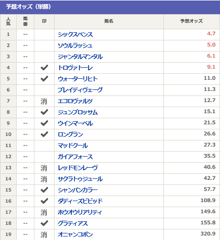Click the 馬名 column header

109,21
